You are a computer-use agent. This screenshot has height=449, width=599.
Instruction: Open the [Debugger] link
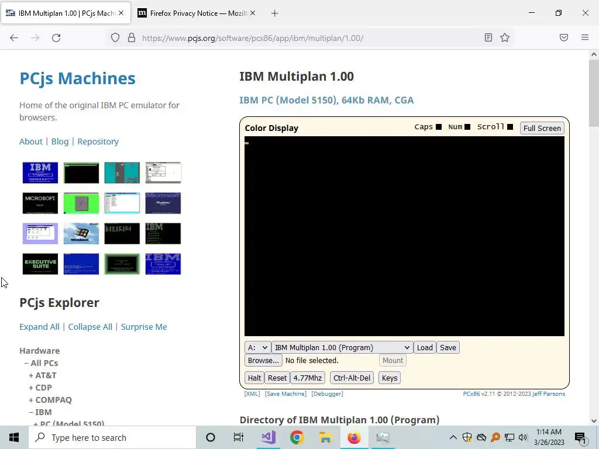click(x=328, y=393)
